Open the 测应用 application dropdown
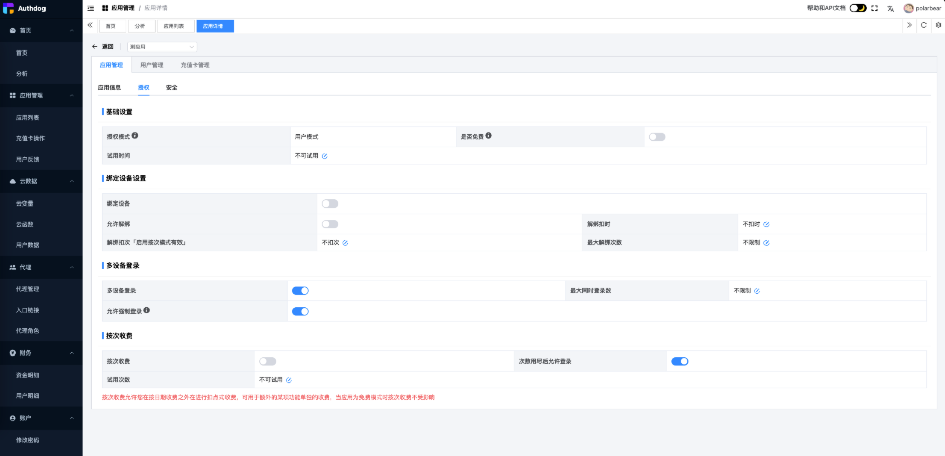 click(x=162, y=47)
